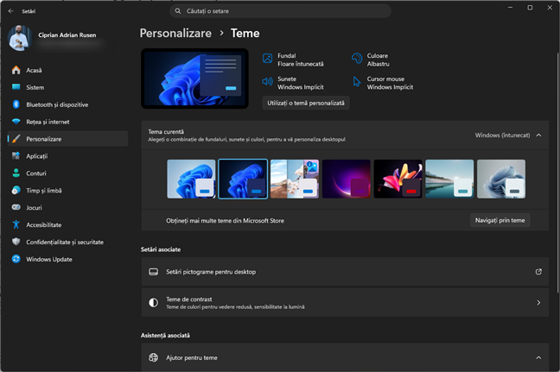The height and width of the screenshot is (372, 560).
Task: Select the Windows spotlight landscape collage theme
Action: [295, 179]
